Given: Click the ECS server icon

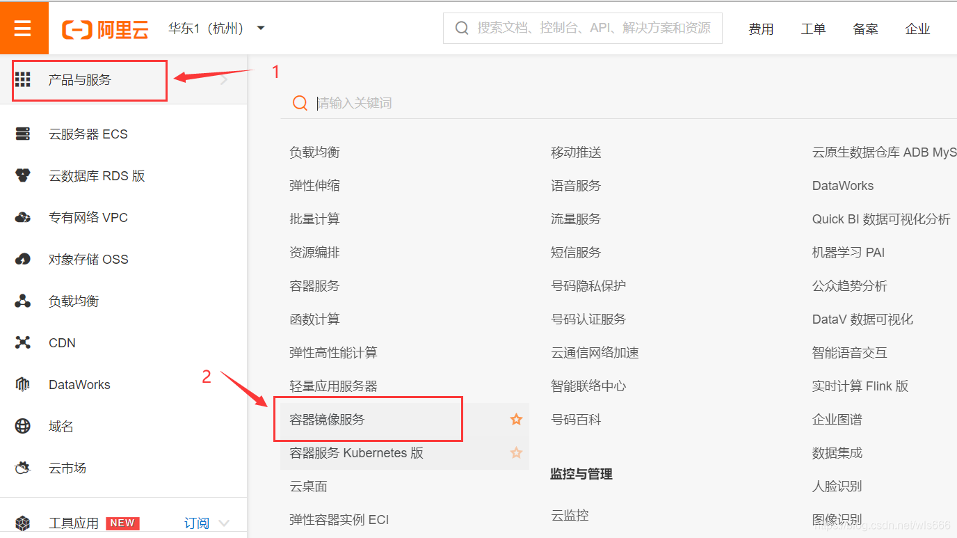Looking at the screenshot, I should (23, 134).
